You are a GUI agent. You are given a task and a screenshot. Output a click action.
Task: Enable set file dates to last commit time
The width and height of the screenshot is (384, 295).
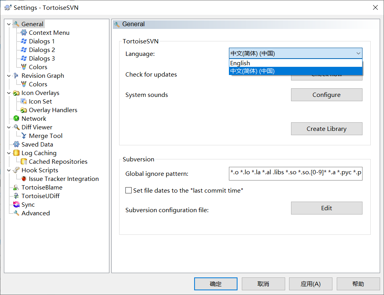coord(129,190)
